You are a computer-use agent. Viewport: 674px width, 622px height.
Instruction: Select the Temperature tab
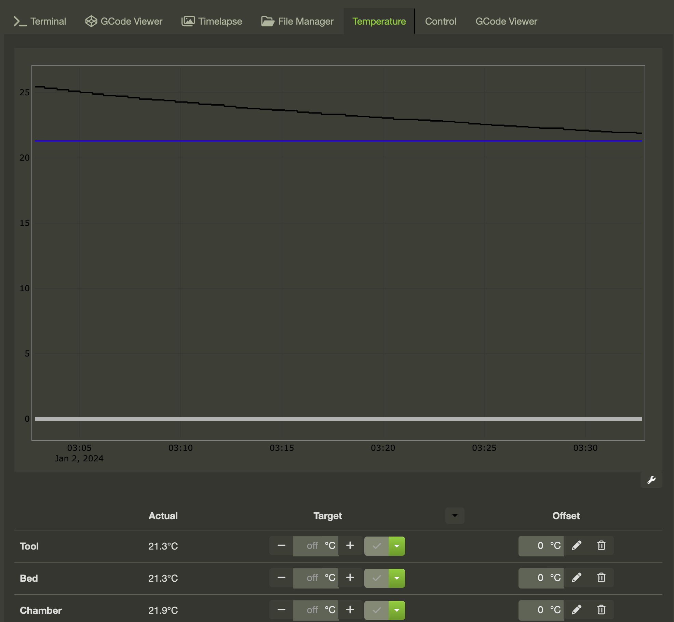click(x=379, y=21)
